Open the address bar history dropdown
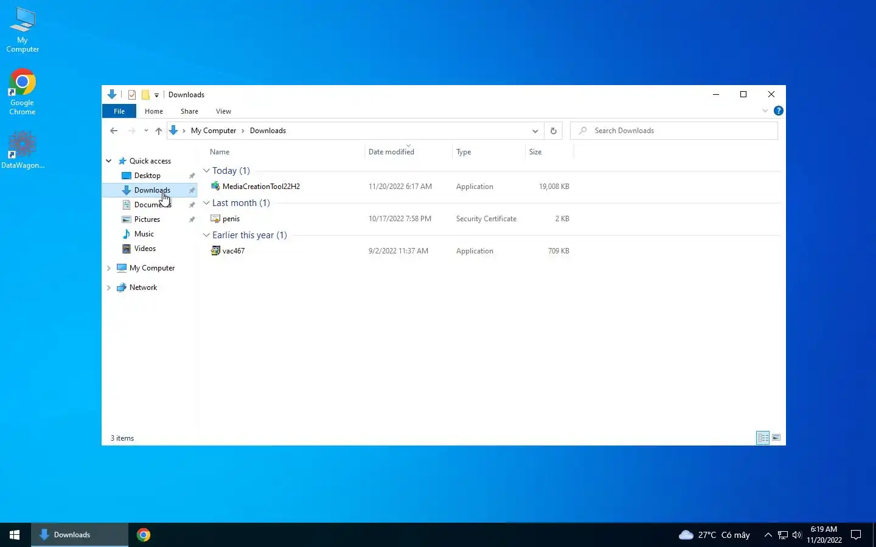876x547 pixels. pyautogui.click(x=535, y=131)
